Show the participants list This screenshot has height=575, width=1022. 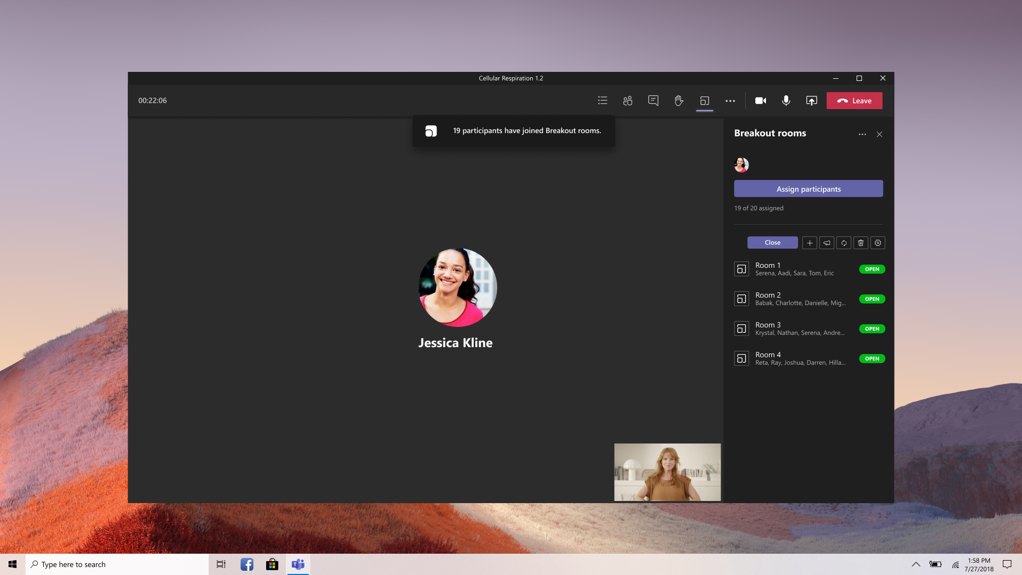(628, 101)
